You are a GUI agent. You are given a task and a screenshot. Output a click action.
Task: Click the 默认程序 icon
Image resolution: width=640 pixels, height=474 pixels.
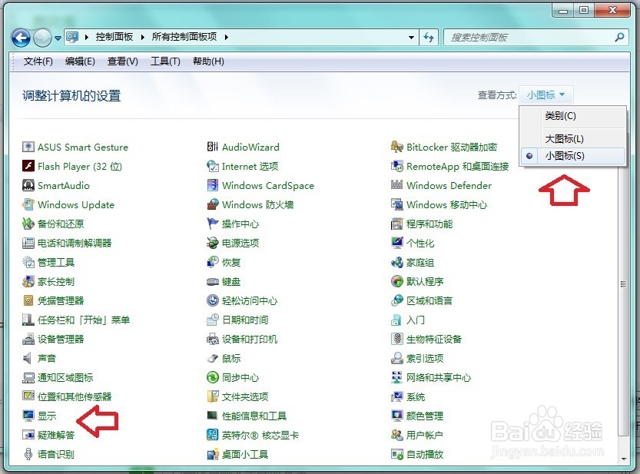pos(396,281)
